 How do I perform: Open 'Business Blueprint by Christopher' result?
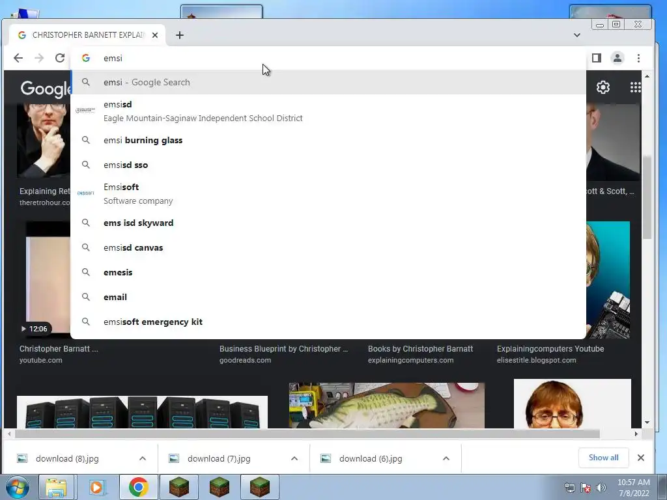coord(283,349)
